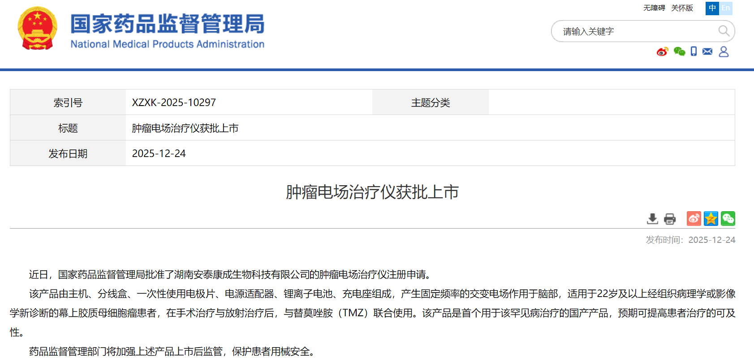Print the article with the printer icon
The image size is (754, 361).
click(670, 219)
